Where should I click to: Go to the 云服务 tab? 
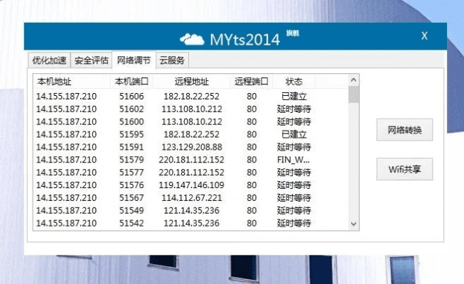(172, 60)
